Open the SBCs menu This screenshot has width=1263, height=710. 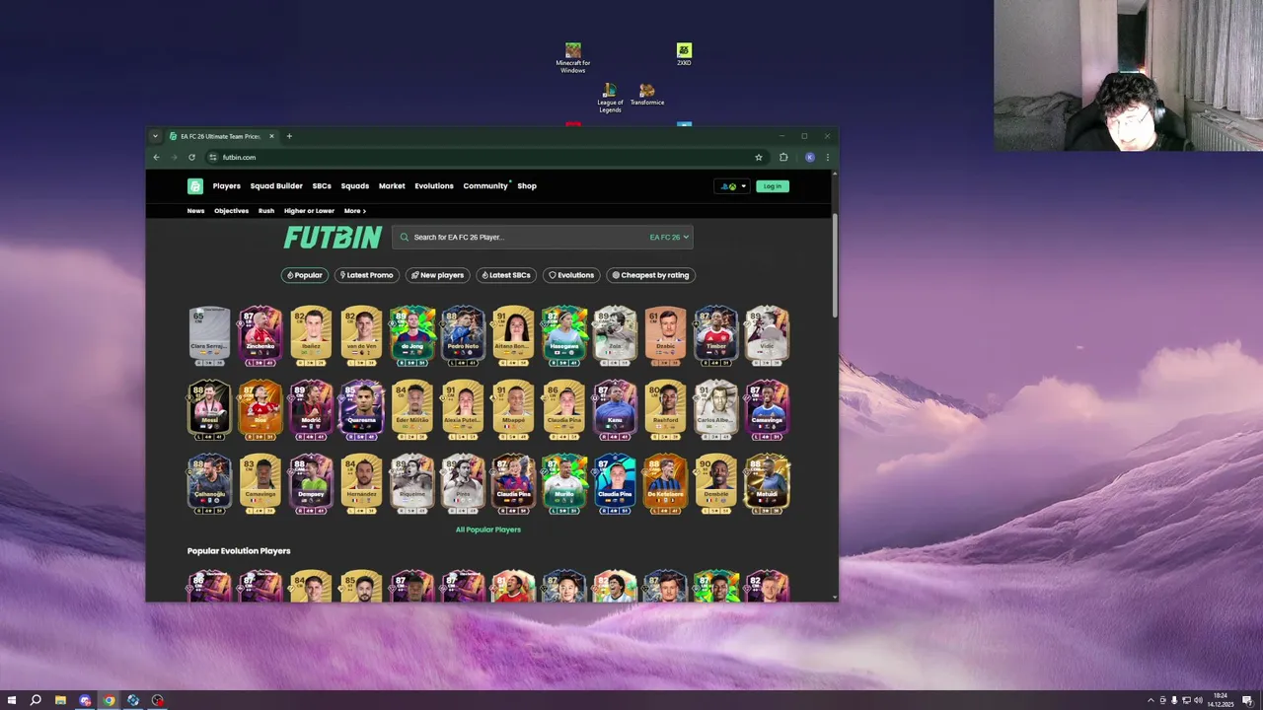[x=322, y=186]
